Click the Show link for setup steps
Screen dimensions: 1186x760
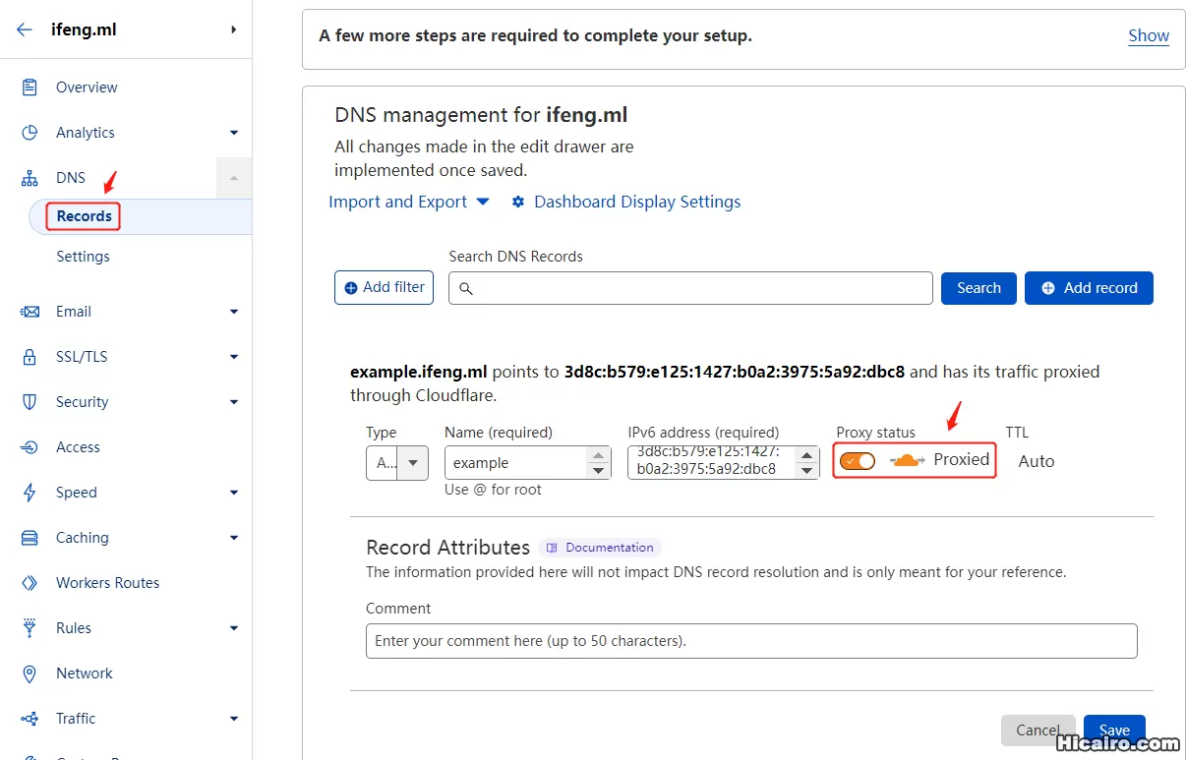[1149, 35]
